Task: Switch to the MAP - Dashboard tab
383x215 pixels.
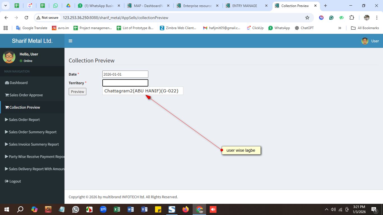Action: (148, 6)
